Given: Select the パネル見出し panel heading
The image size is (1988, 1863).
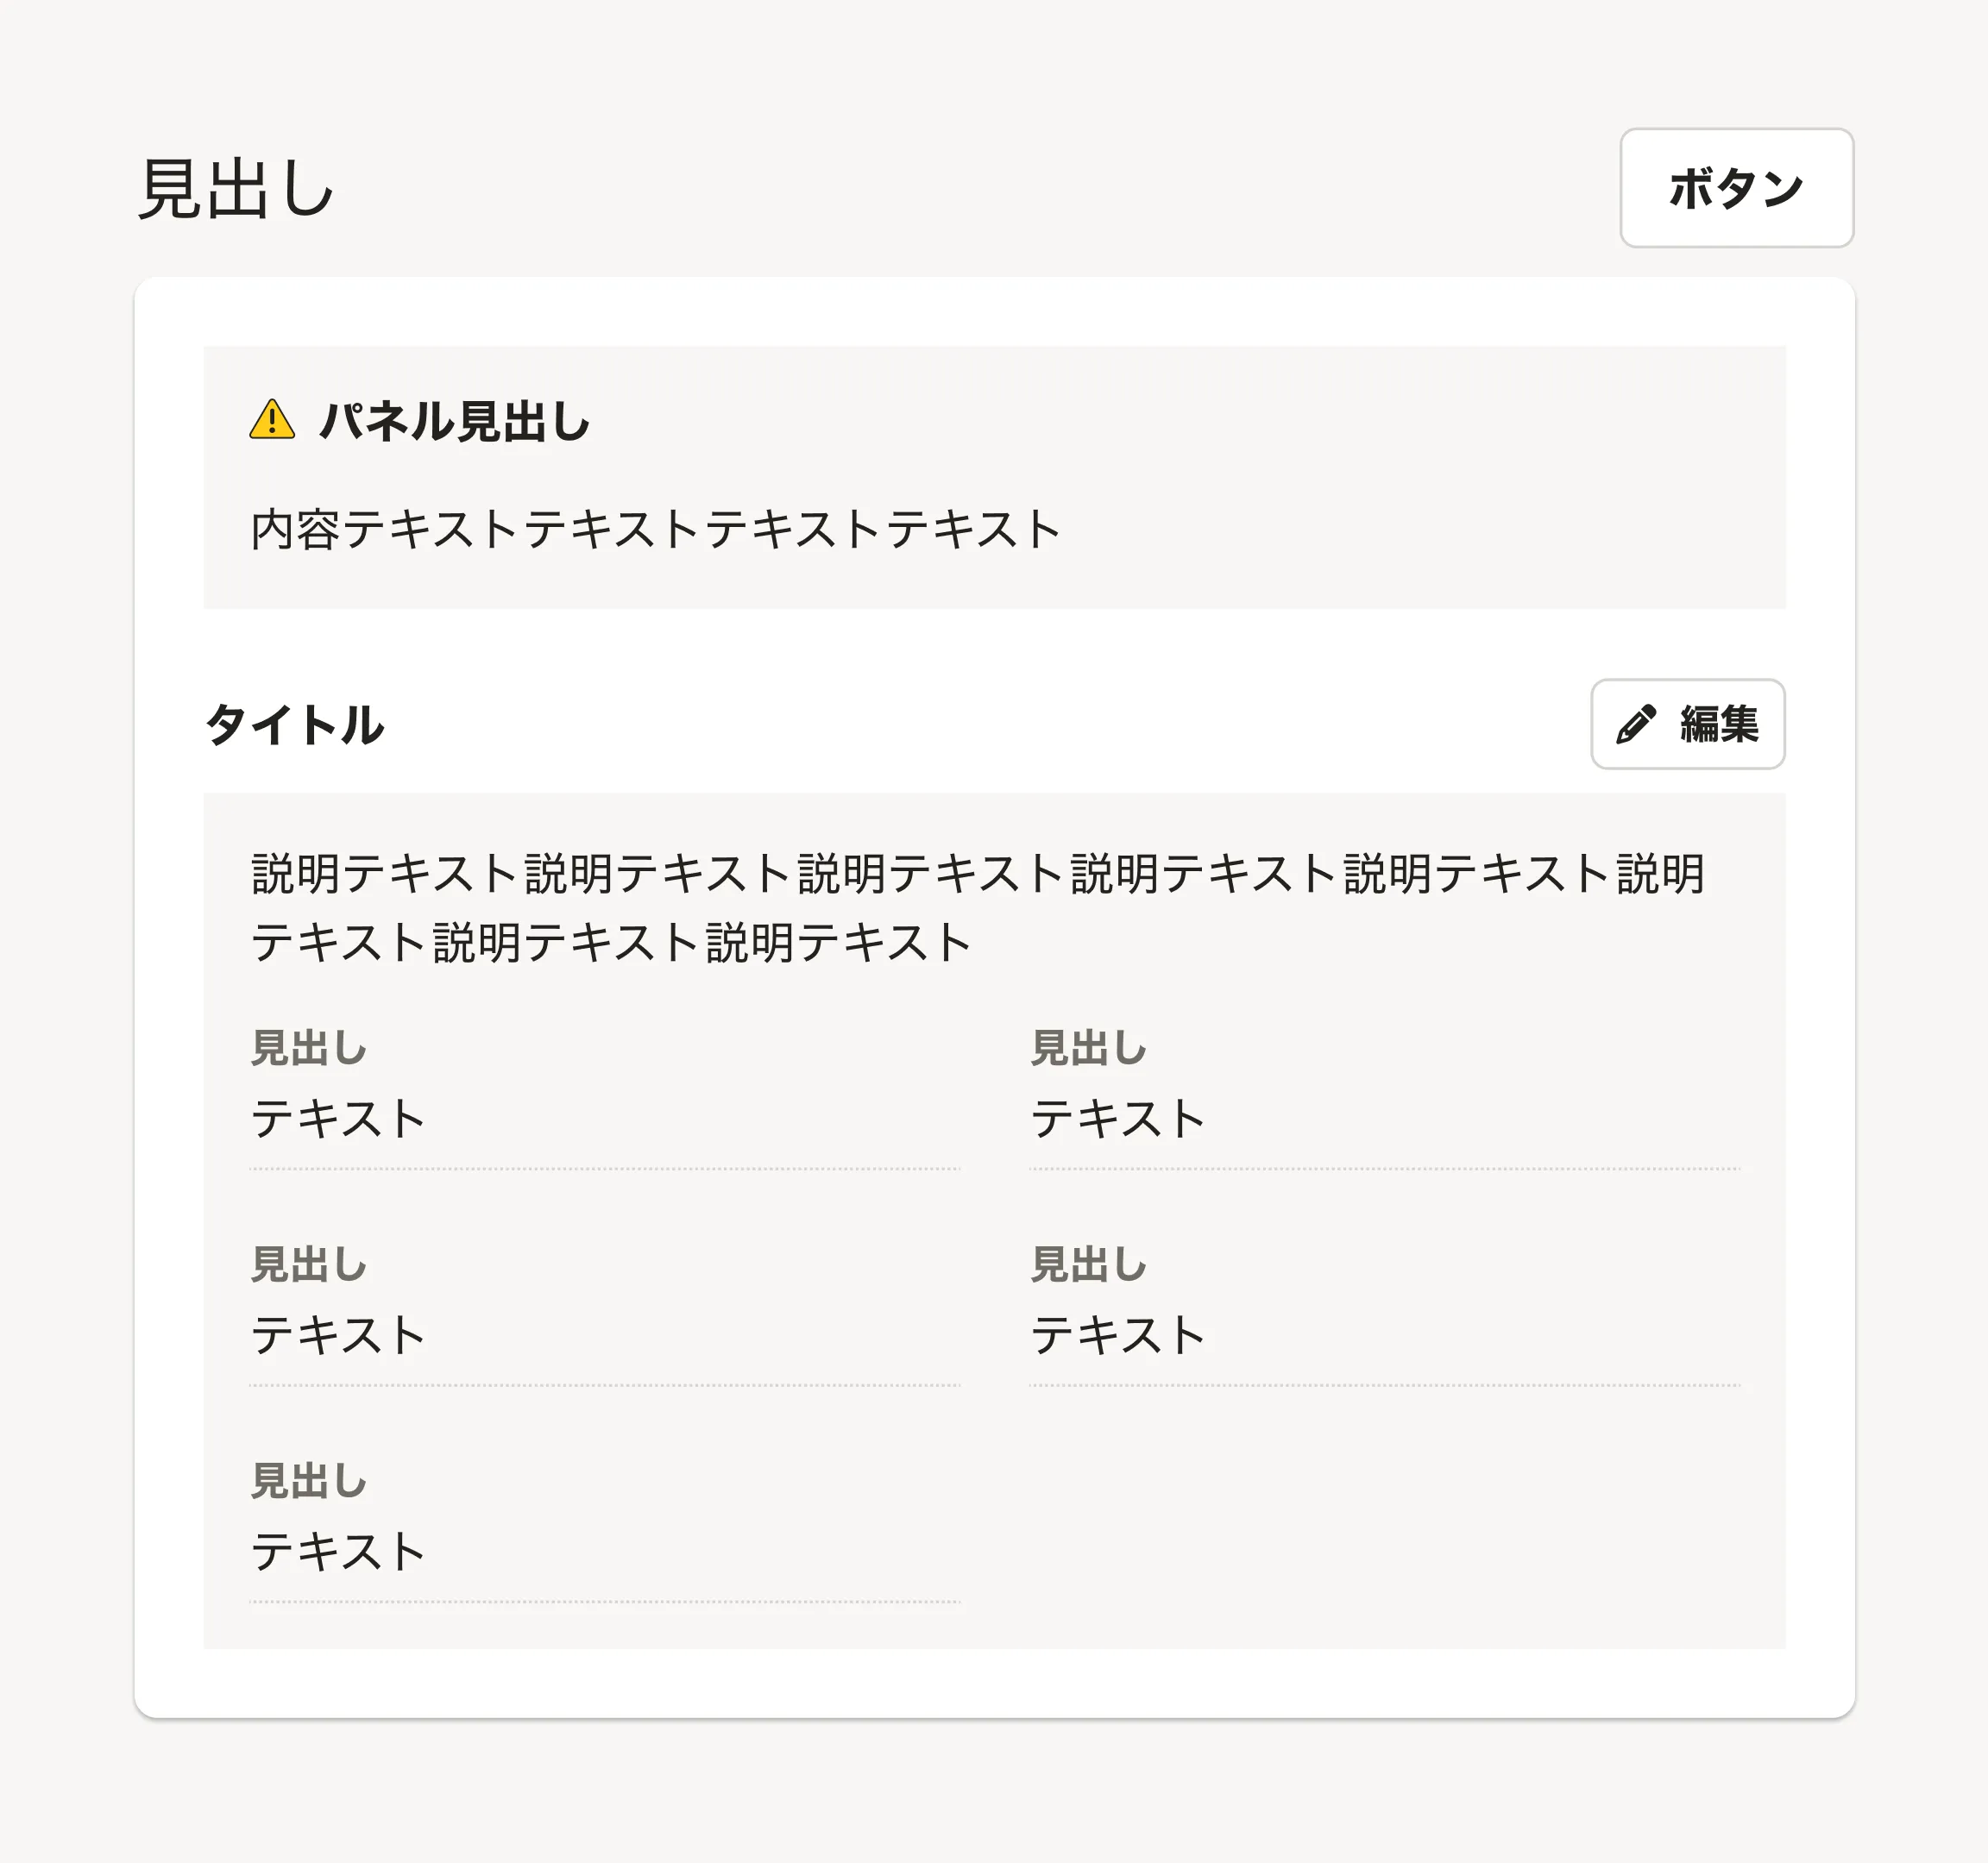Looking at the screenshot, I should (455, 421).
